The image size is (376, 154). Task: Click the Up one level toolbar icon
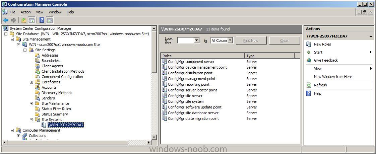click(x=24, y=20)
